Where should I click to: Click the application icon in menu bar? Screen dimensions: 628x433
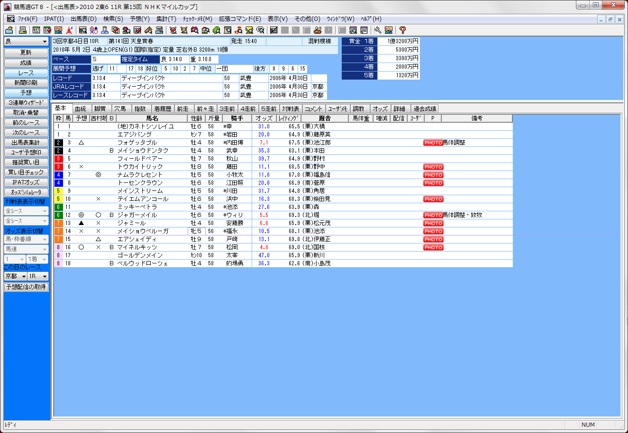pos(10,19)
